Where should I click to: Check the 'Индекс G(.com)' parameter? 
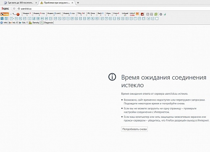pyautogui.click(x=54, y=14)
